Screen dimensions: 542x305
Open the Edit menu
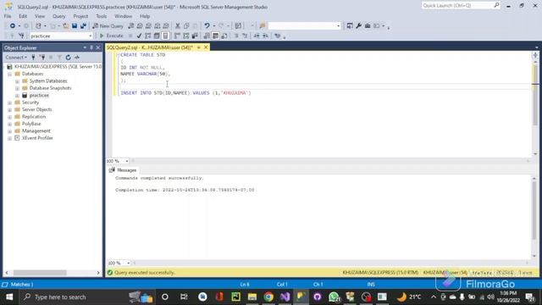(x=23, y=16)
